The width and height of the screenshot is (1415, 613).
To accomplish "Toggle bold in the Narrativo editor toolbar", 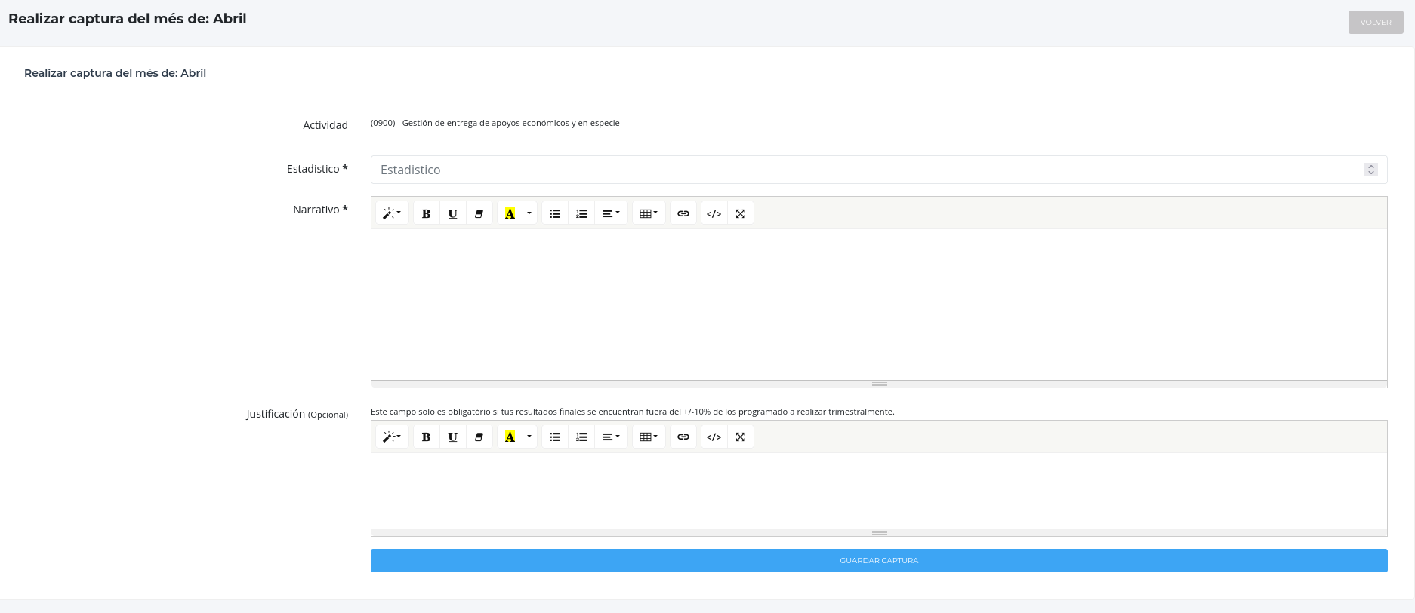I will coord(426,213).
